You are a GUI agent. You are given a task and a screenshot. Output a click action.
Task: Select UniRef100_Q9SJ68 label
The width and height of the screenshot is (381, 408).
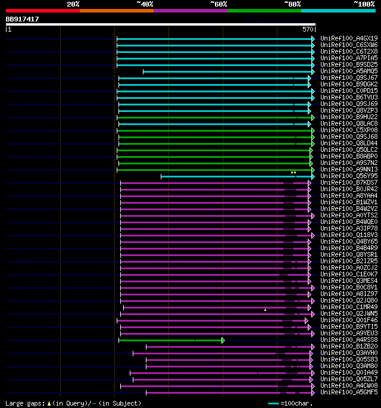point(349,136)
